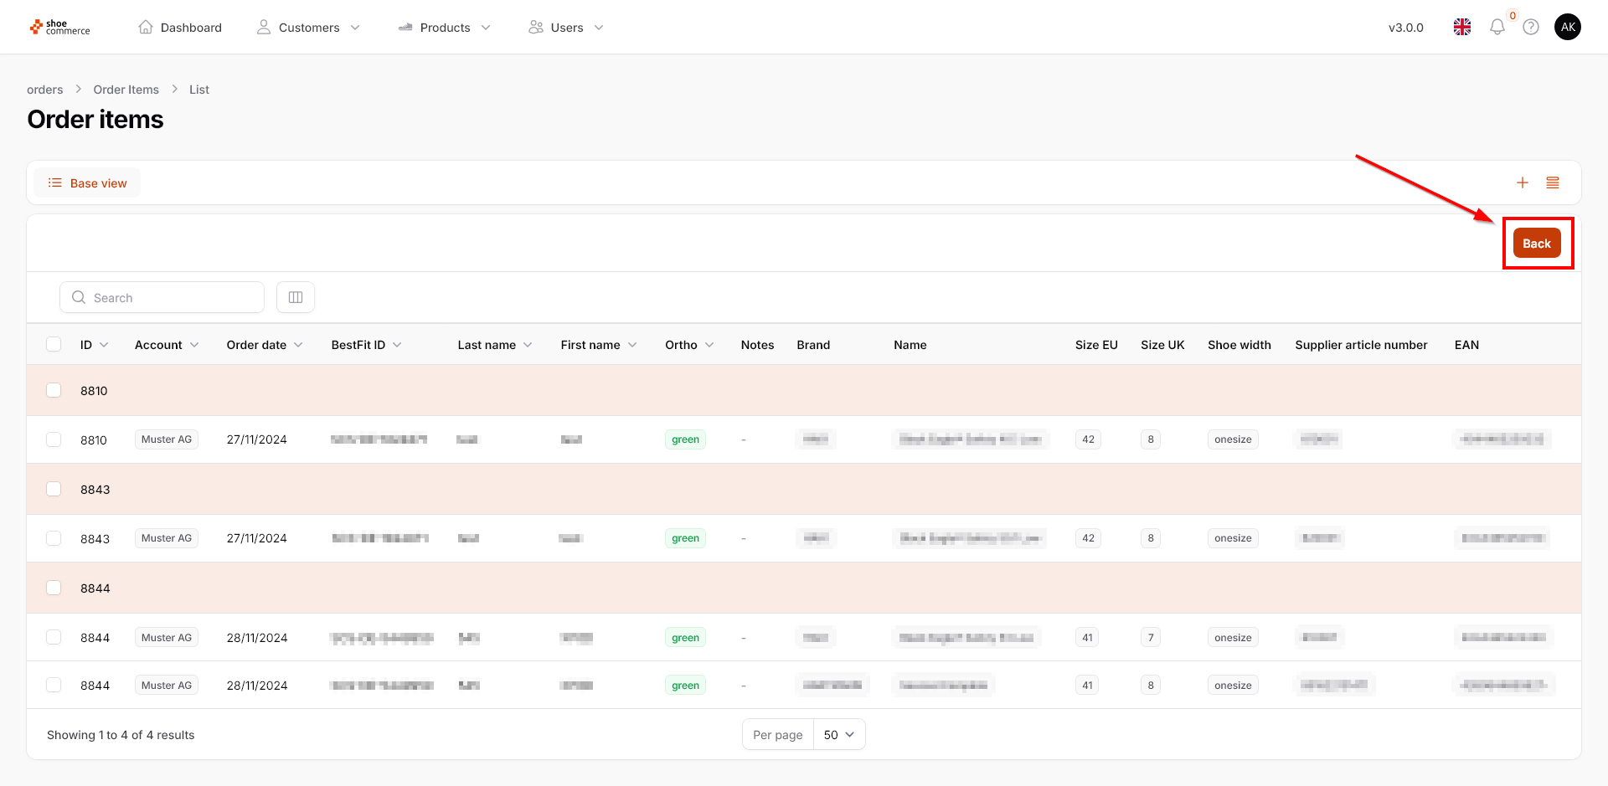Go to Dashboard in the navbar

(180, 28)
